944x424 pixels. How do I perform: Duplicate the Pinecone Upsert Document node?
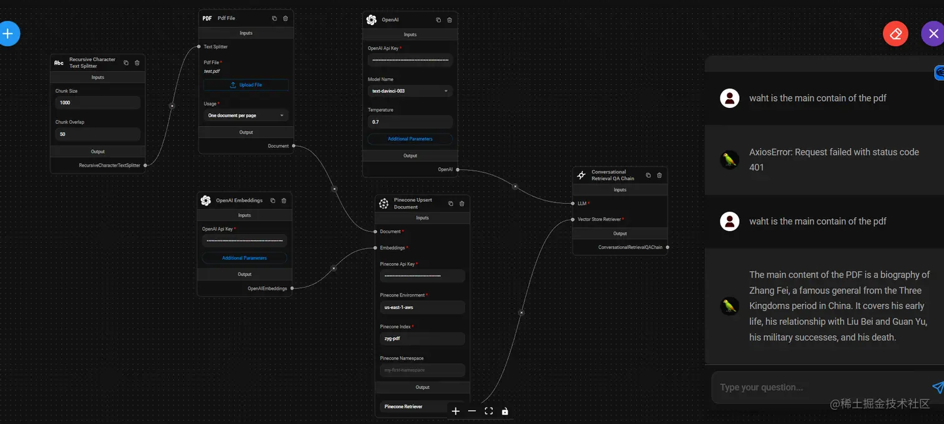451,204
